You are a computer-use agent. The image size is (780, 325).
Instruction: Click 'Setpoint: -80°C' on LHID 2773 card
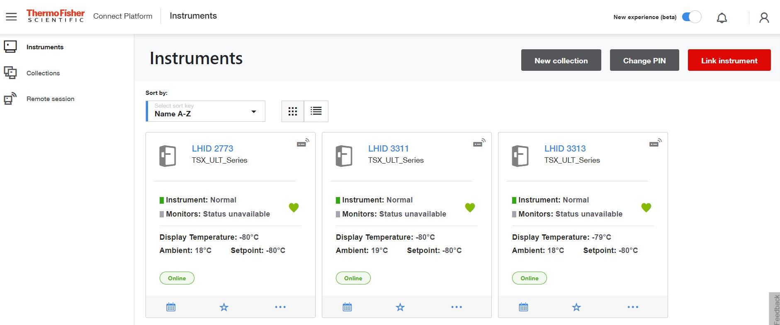click(x=258, y=250)
